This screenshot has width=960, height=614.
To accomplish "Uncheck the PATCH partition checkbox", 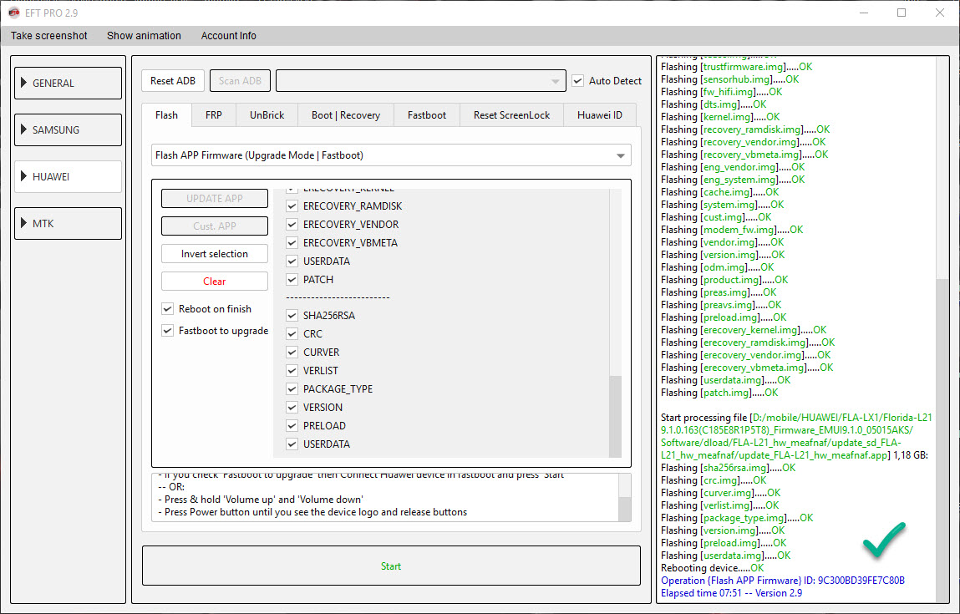I will click(292, 280).
